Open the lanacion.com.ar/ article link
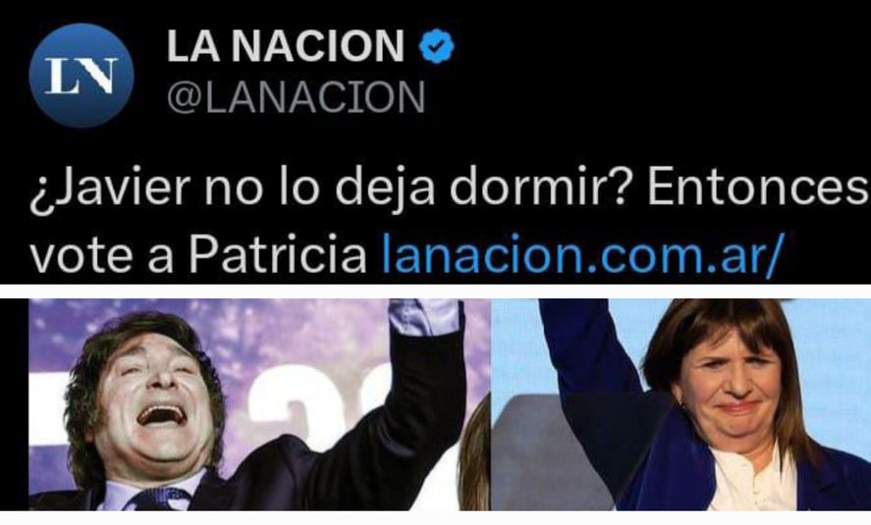 [583, 255]
